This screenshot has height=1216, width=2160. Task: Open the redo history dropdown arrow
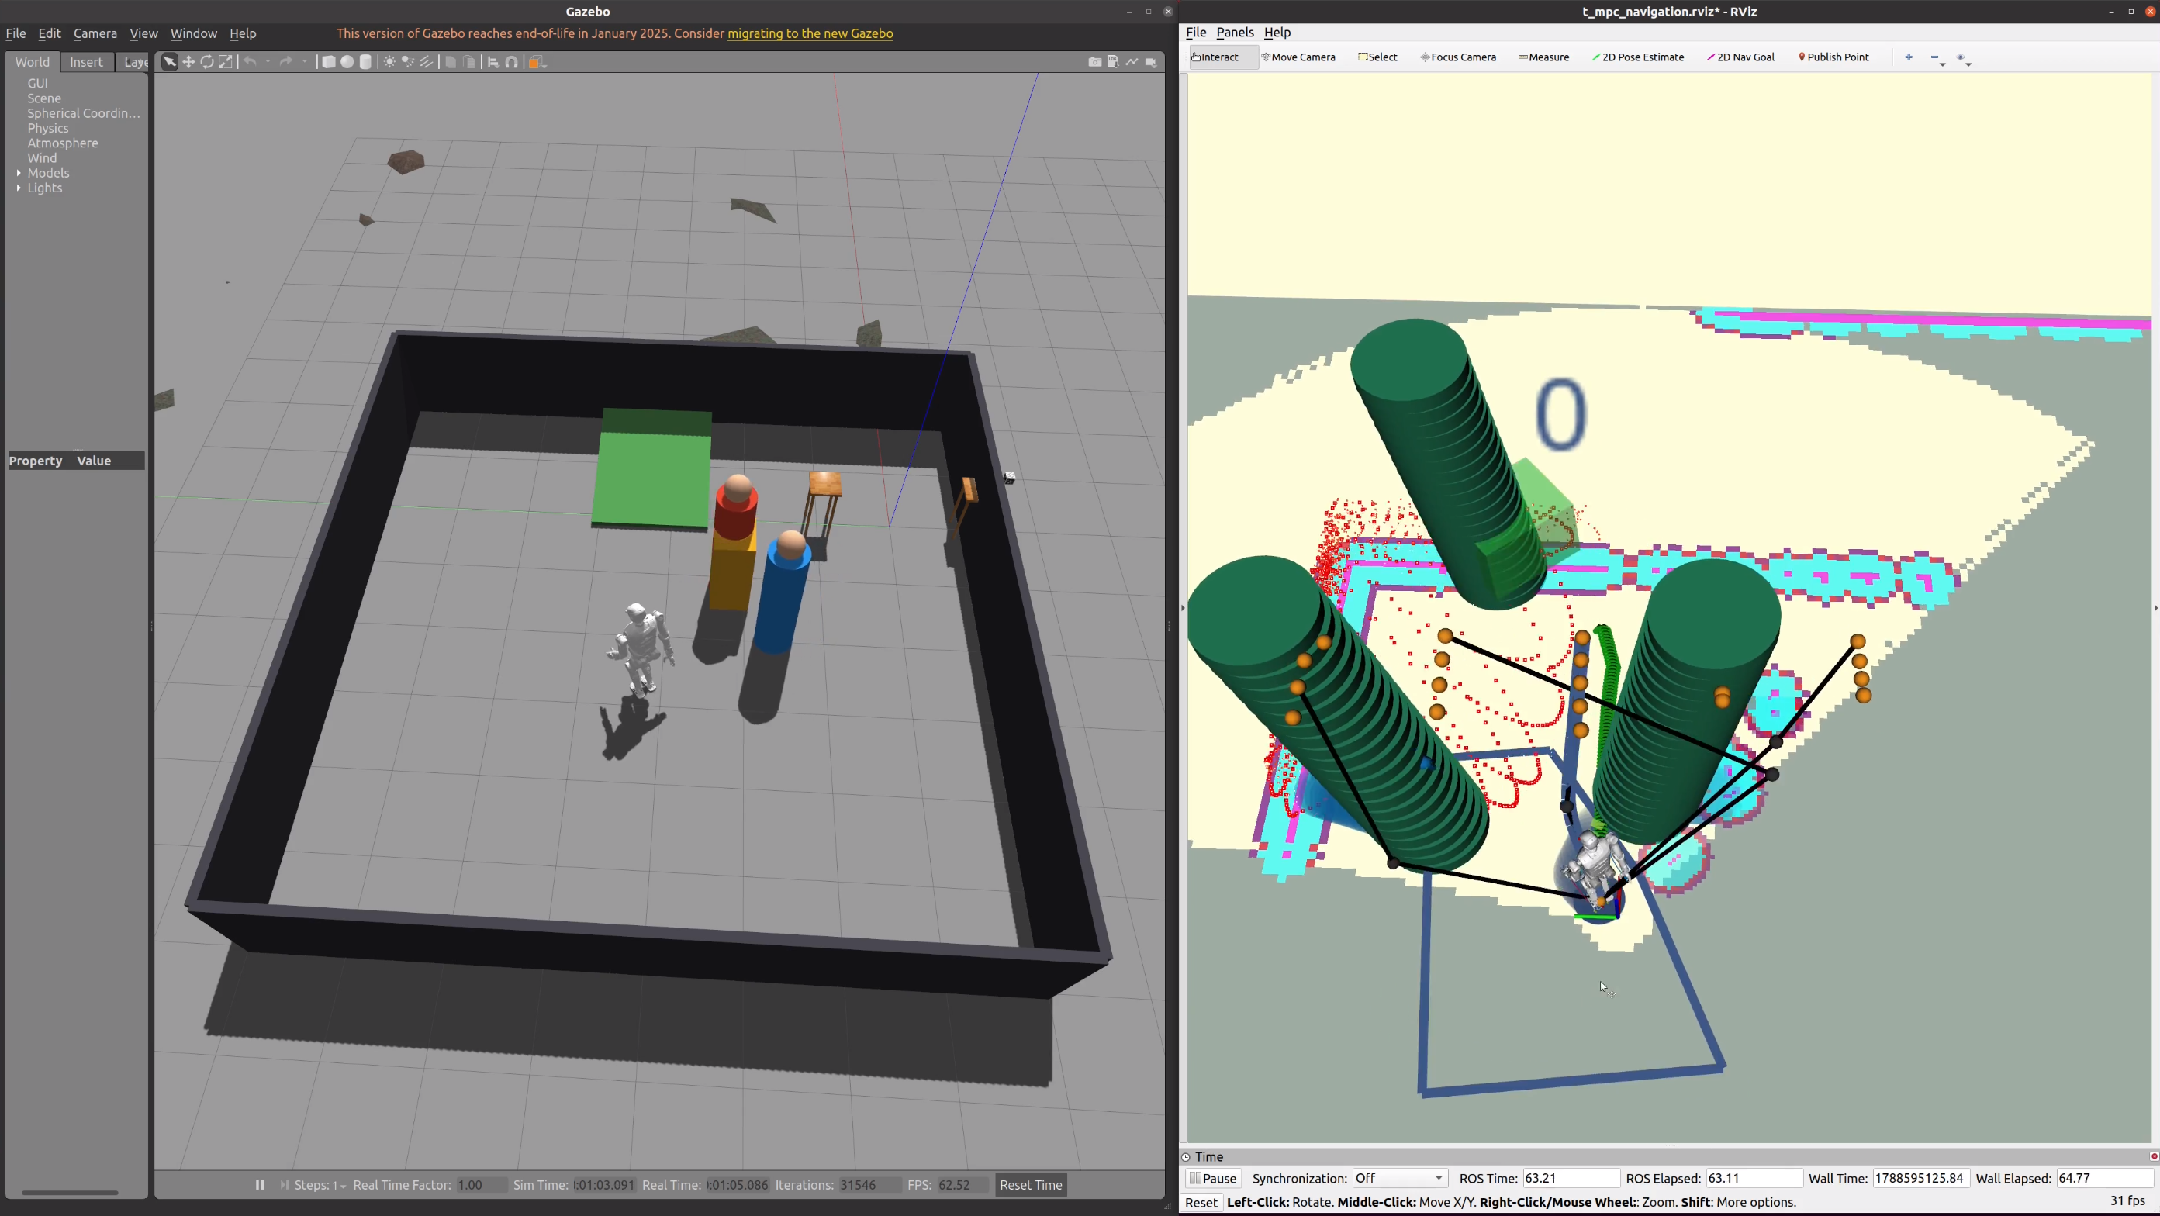pos(304,62)
